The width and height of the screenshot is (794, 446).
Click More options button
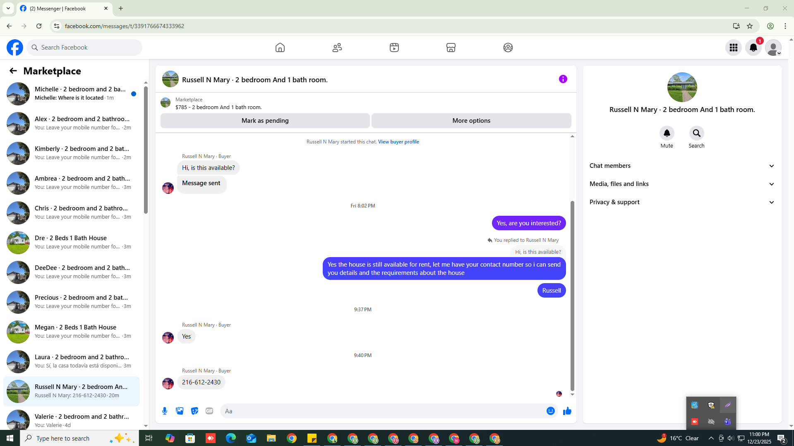pyautogui.click(x=471, y=121)
